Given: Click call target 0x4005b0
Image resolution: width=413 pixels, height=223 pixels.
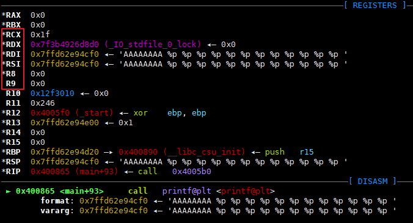Looking at the screenshot, I should click(192, 172).
